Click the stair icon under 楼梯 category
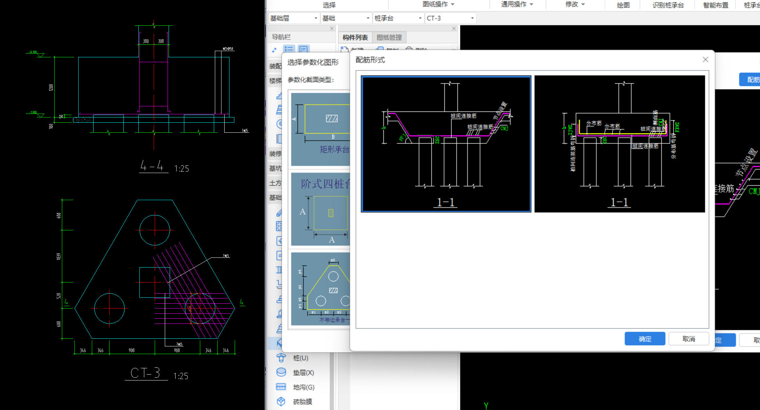The image size is (760, 410). coord(279,96)
